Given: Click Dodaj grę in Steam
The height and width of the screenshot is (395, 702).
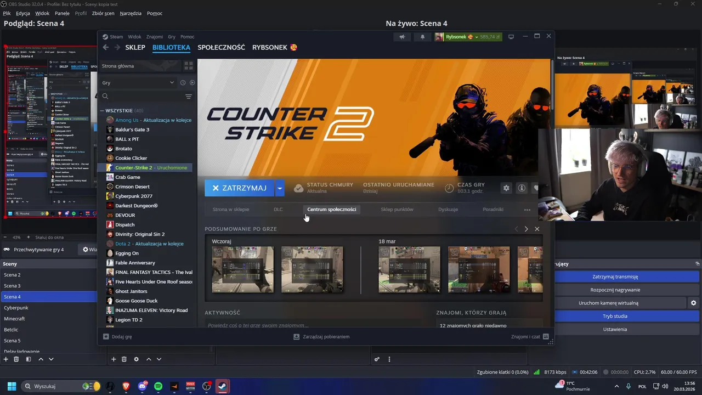Looking at the screenshot, I should (x=117, y=337).
